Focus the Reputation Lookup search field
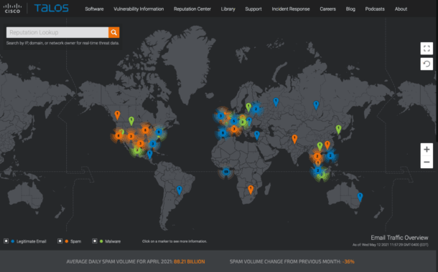 [57, 32]
